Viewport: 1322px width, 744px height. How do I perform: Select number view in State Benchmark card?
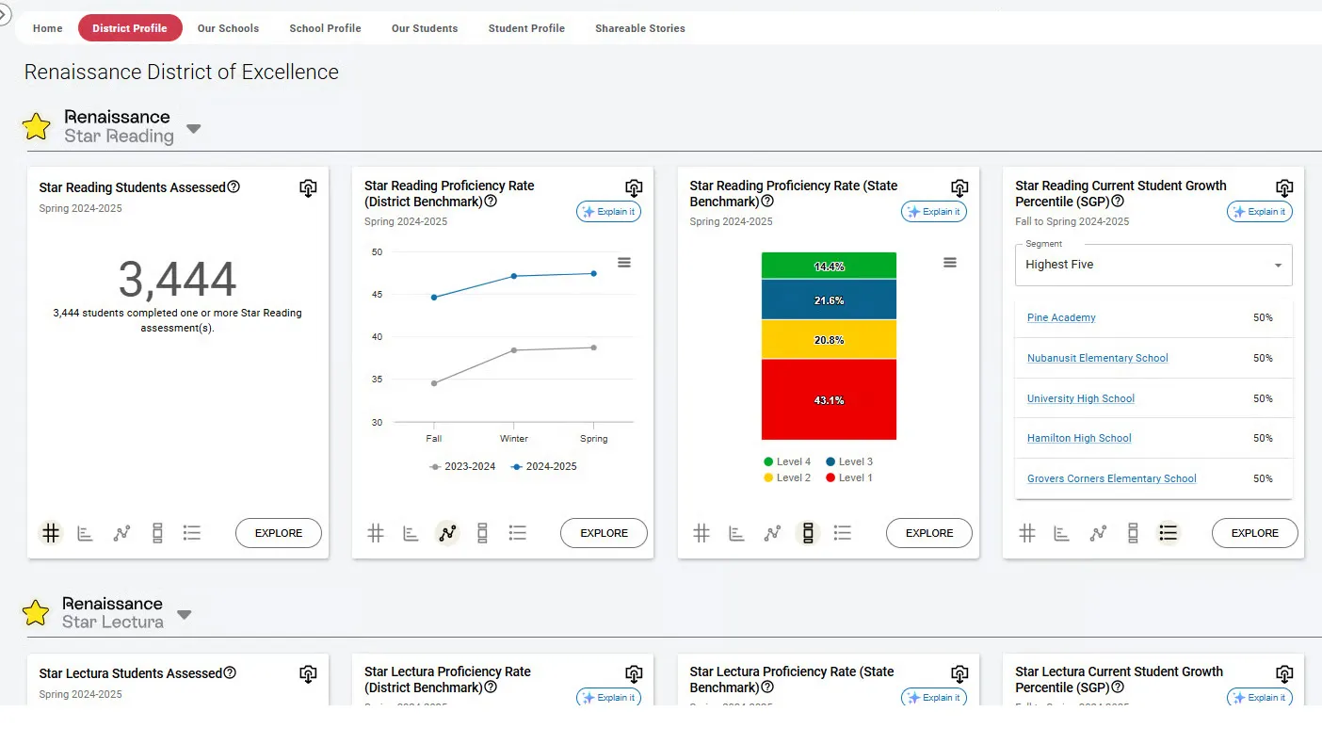click(701, 533)
